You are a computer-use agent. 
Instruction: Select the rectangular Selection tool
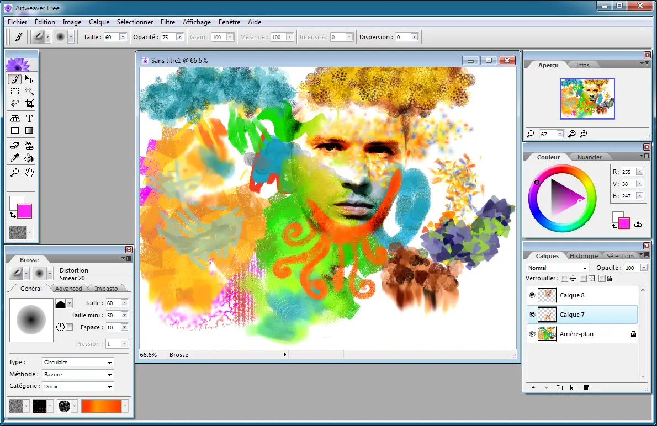pos(15,91)
